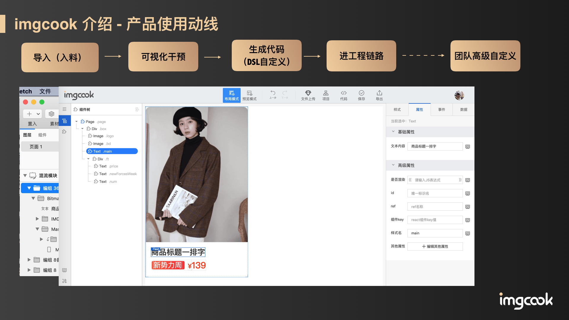Open the 样式 tab in right panel
Viewport: 569px width, 320px height.
click(x=397, y=110)
